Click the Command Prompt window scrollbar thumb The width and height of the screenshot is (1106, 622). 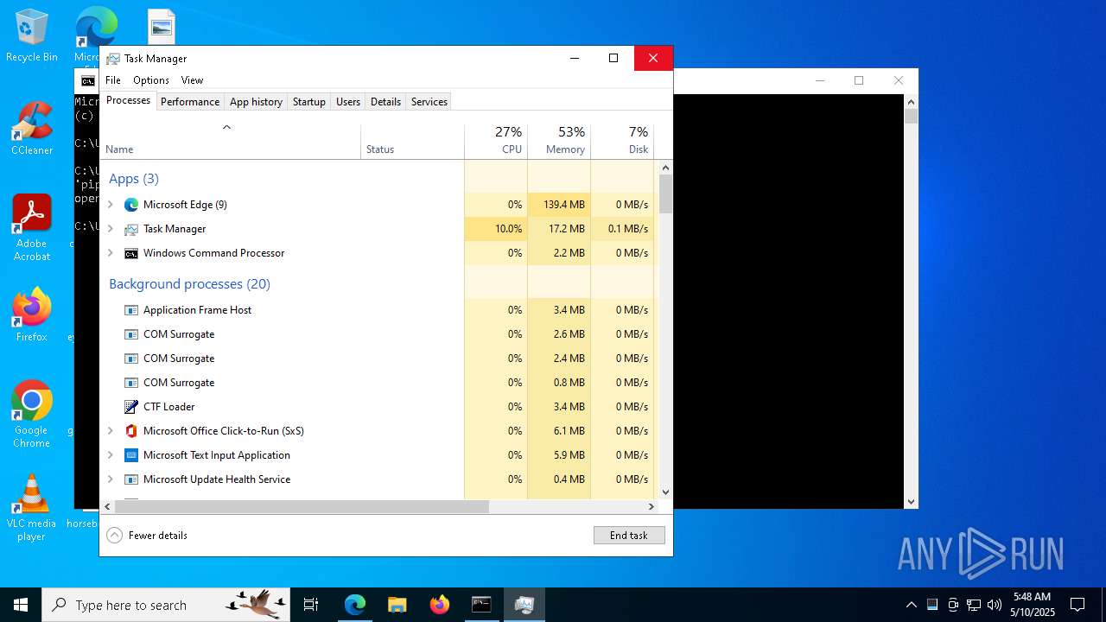tap(911, 115)
